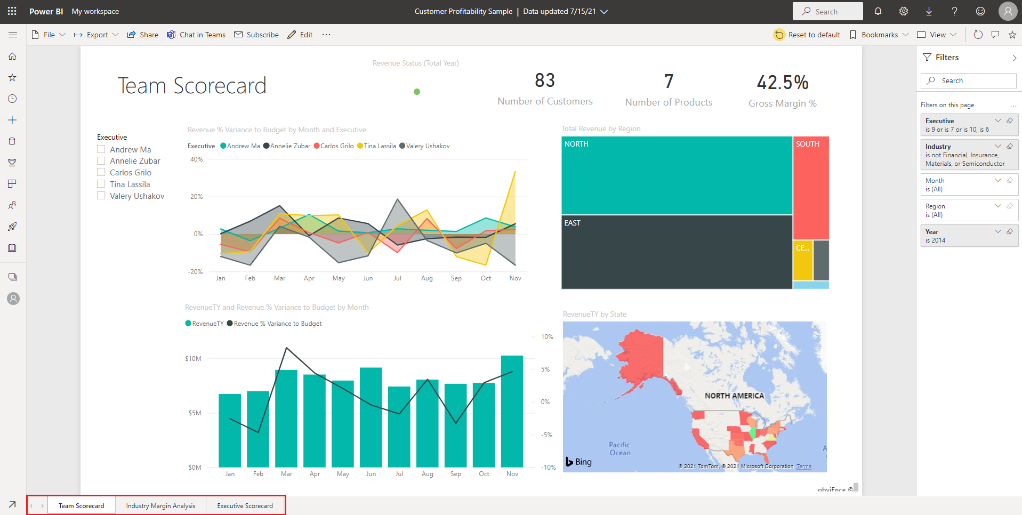Collapse the Filters pane arrow

point(1015,58)
